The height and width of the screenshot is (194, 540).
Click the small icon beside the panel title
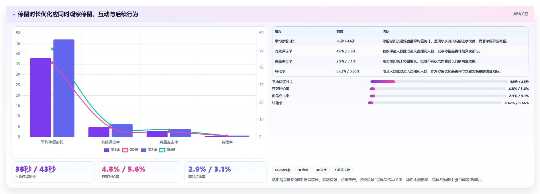pyautogui.click(x=13, y=14)
